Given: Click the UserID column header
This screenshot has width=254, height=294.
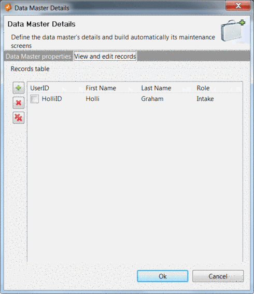Looking at the screenshot, I should point(39,88).
